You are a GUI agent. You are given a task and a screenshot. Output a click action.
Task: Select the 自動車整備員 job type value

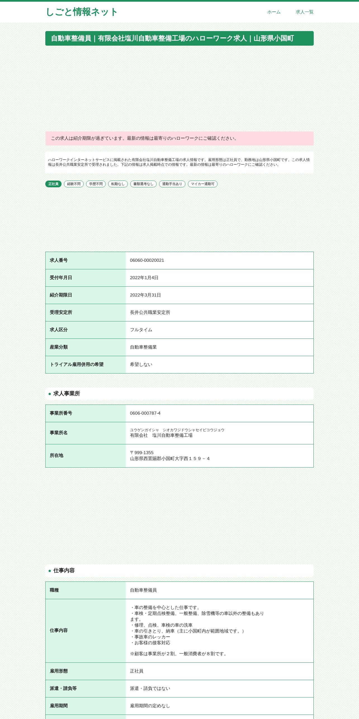(143, 590)
